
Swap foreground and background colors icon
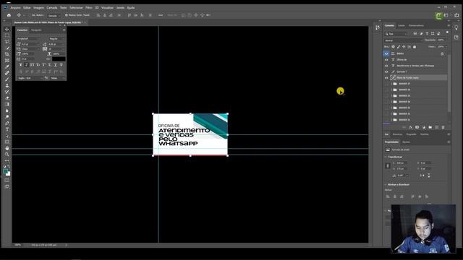(x=9, y=167)
